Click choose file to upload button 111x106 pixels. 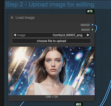click(x=51, y=41)
